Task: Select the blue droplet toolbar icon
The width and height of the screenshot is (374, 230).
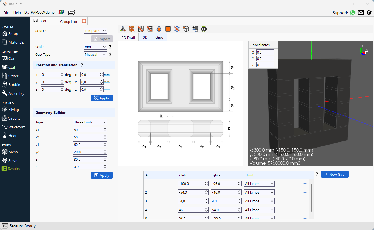Action: click(x=159, y=29)
